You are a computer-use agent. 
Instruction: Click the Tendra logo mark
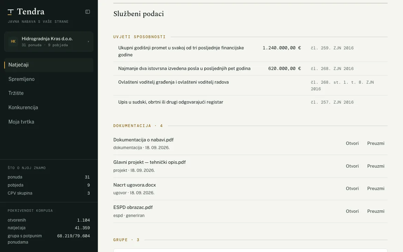pos(10,12)
